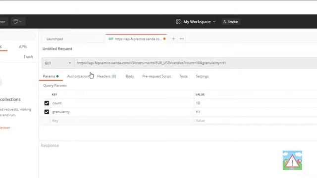Open the Pre-request Script tab
The height and width of the screenshot is (178, 317).
(157, 76)
